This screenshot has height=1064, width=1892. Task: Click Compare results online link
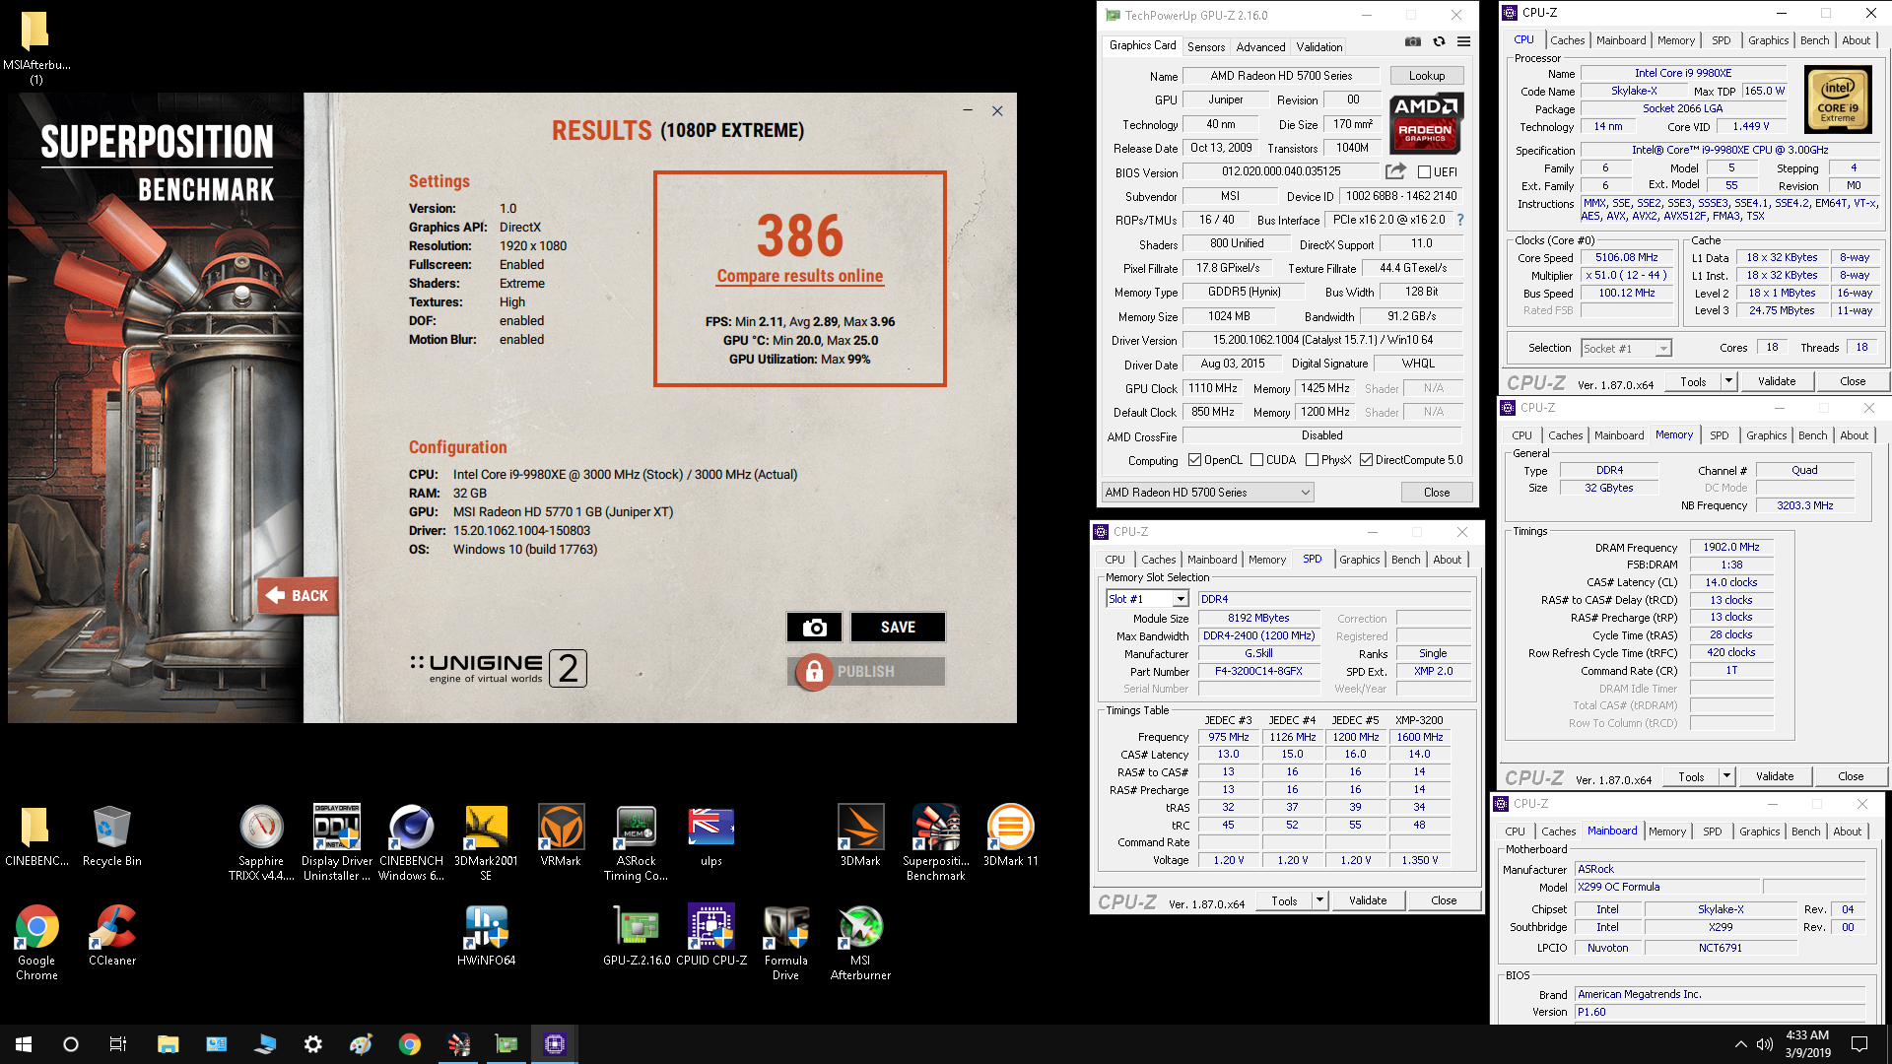point(799,277)
